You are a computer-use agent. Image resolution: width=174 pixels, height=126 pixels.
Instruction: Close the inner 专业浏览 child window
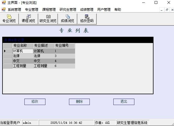(x=172, y=10)
